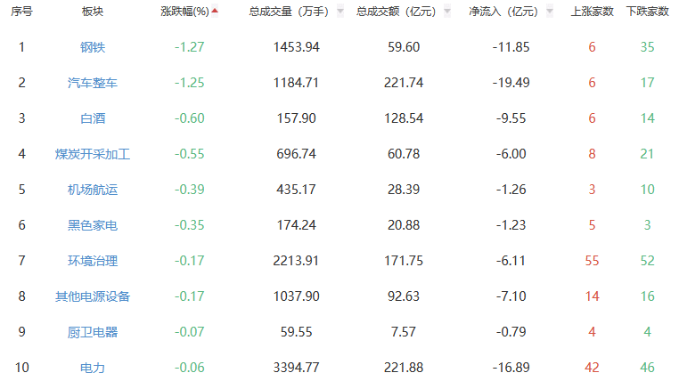
Task: Sort the table by 涨跌幅(%) header
Action: (x=184, y=12)
